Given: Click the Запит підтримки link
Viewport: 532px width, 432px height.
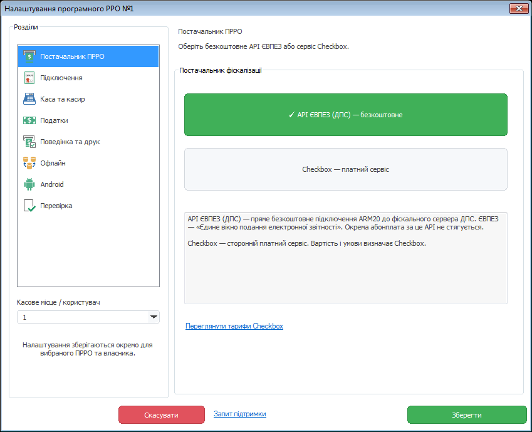Looking at the screenshot, I should (x=240, y=414).
